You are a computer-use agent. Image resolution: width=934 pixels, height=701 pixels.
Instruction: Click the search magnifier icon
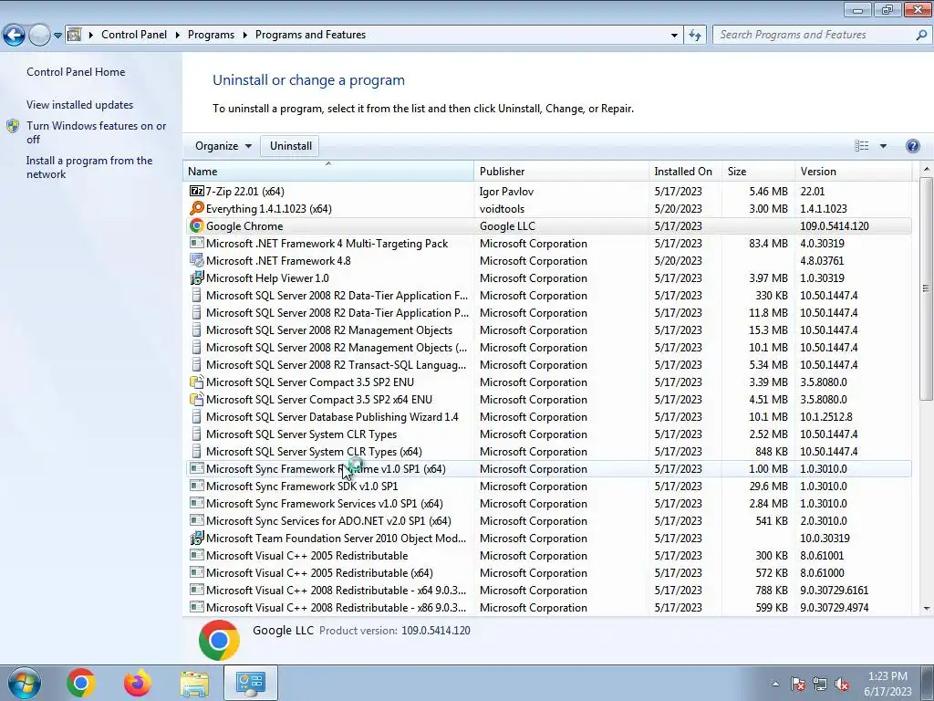coord(921,35)
